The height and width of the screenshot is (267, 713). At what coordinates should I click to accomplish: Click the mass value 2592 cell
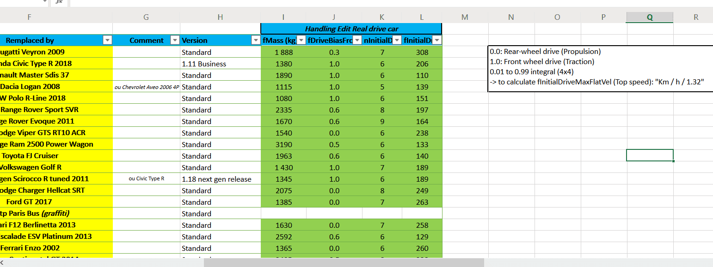[283, 237]
